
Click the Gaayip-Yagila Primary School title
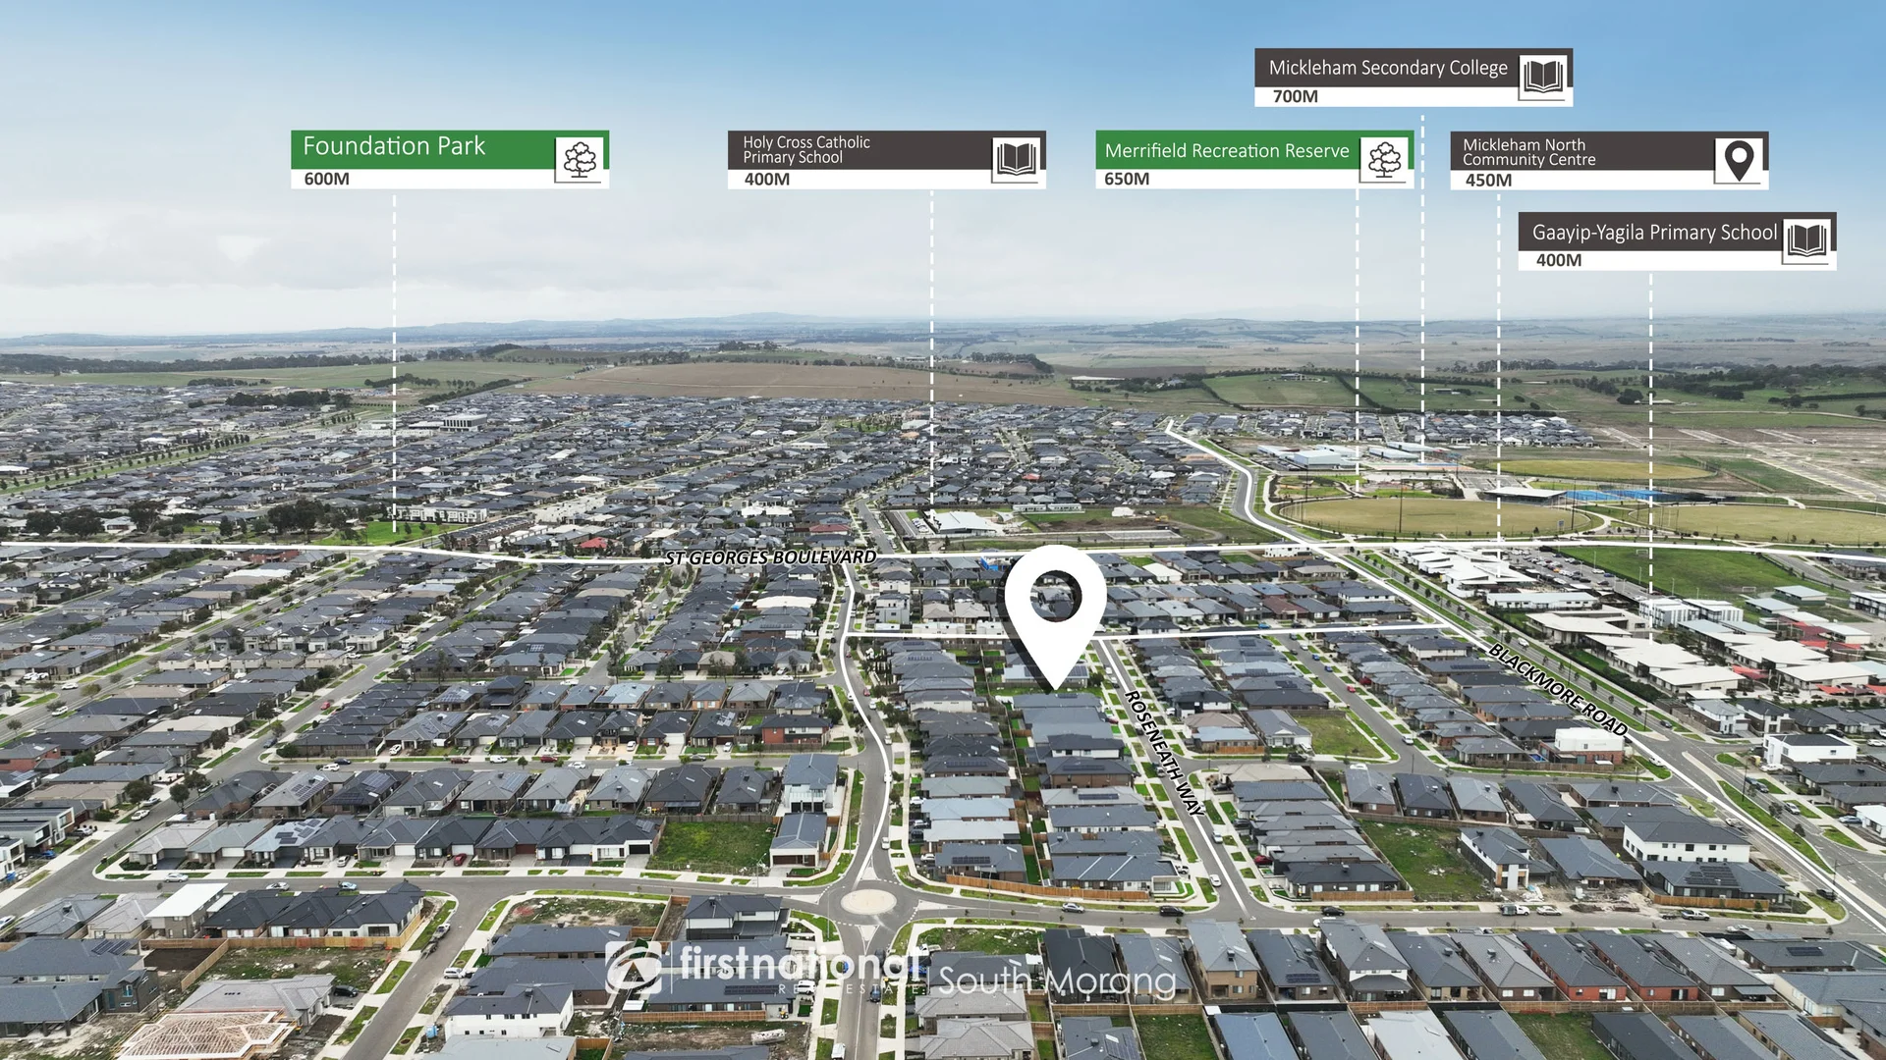[1654, 233]
